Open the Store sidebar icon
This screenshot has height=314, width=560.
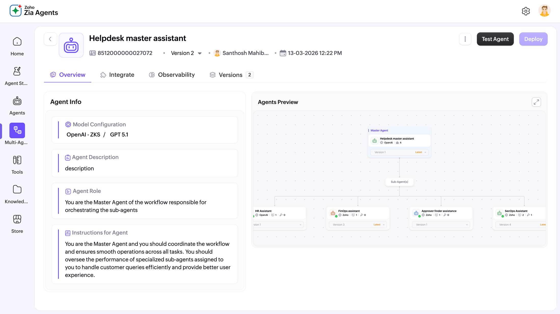17,219
